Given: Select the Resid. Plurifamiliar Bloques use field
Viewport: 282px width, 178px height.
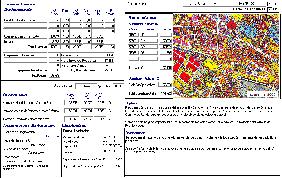Looking at the screenshot, I should (25, 20).
